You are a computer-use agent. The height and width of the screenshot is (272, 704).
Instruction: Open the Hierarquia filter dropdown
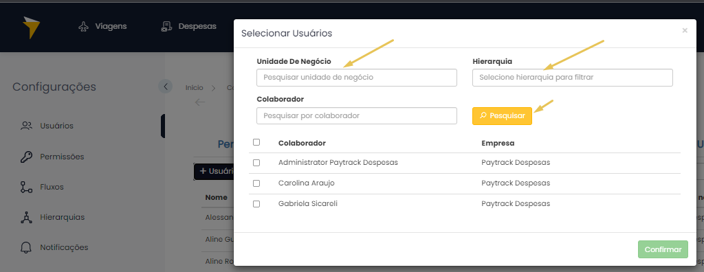(x=573, y=77)
